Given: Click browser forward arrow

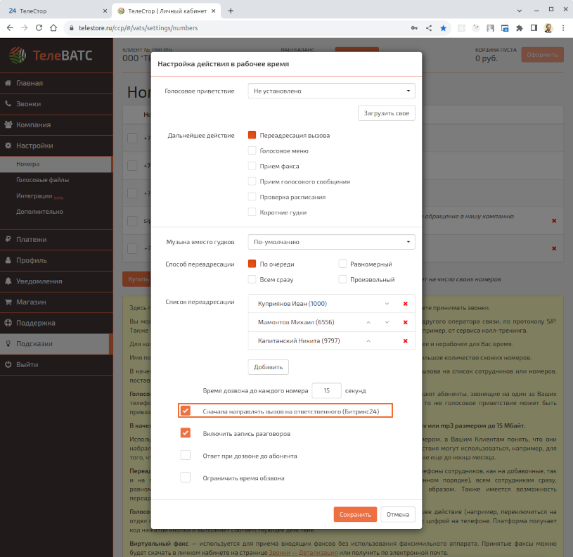Looking at the screenshot, I should [x=25, y=27].
